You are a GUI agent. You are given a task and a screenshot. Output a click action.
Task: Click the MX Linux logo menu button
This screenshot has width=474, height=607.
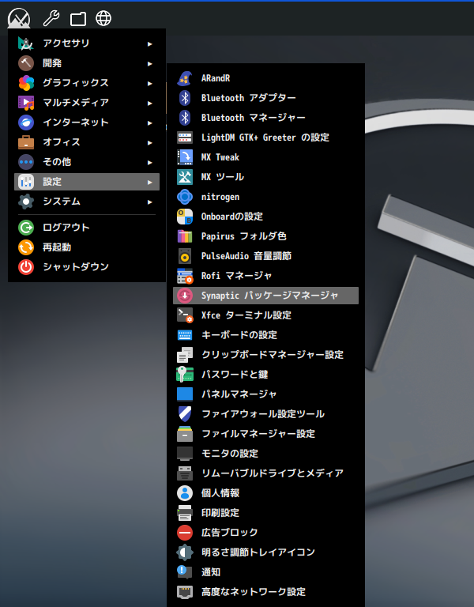coord(19,18)
